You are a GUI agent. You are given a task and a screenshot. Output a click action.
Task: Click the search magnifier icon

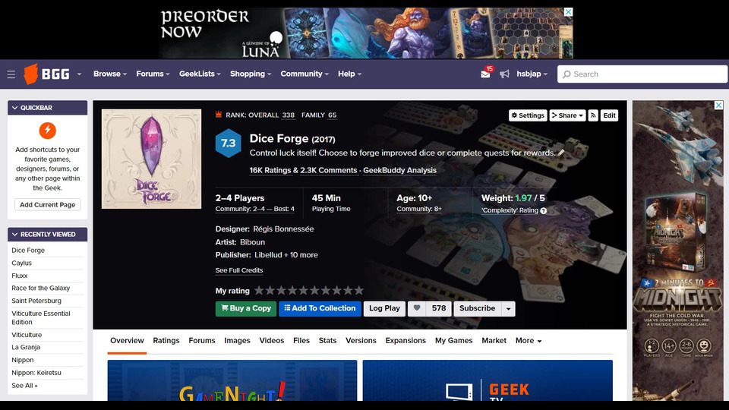tap(566, 74)
